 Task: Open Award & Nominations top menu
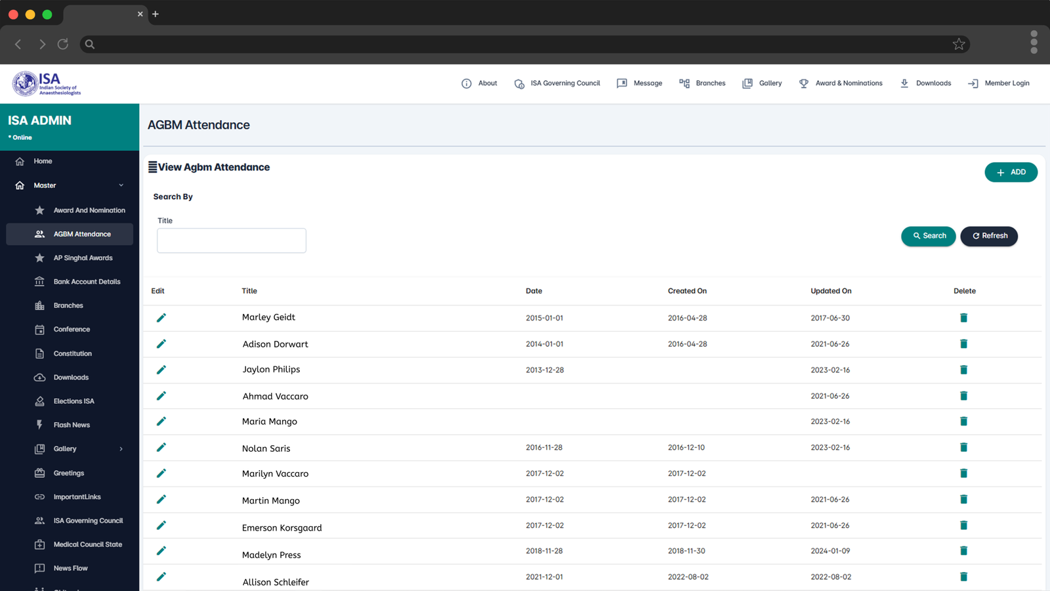841,83
